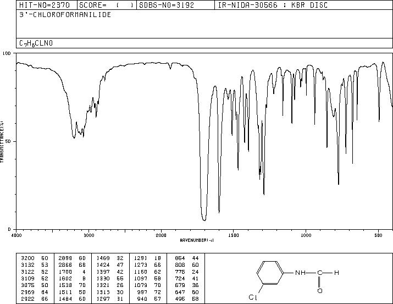Select the 3109 peak wavenumber
Screen dimensions: 393x304
pyautogui.click(x=27, y=278)
